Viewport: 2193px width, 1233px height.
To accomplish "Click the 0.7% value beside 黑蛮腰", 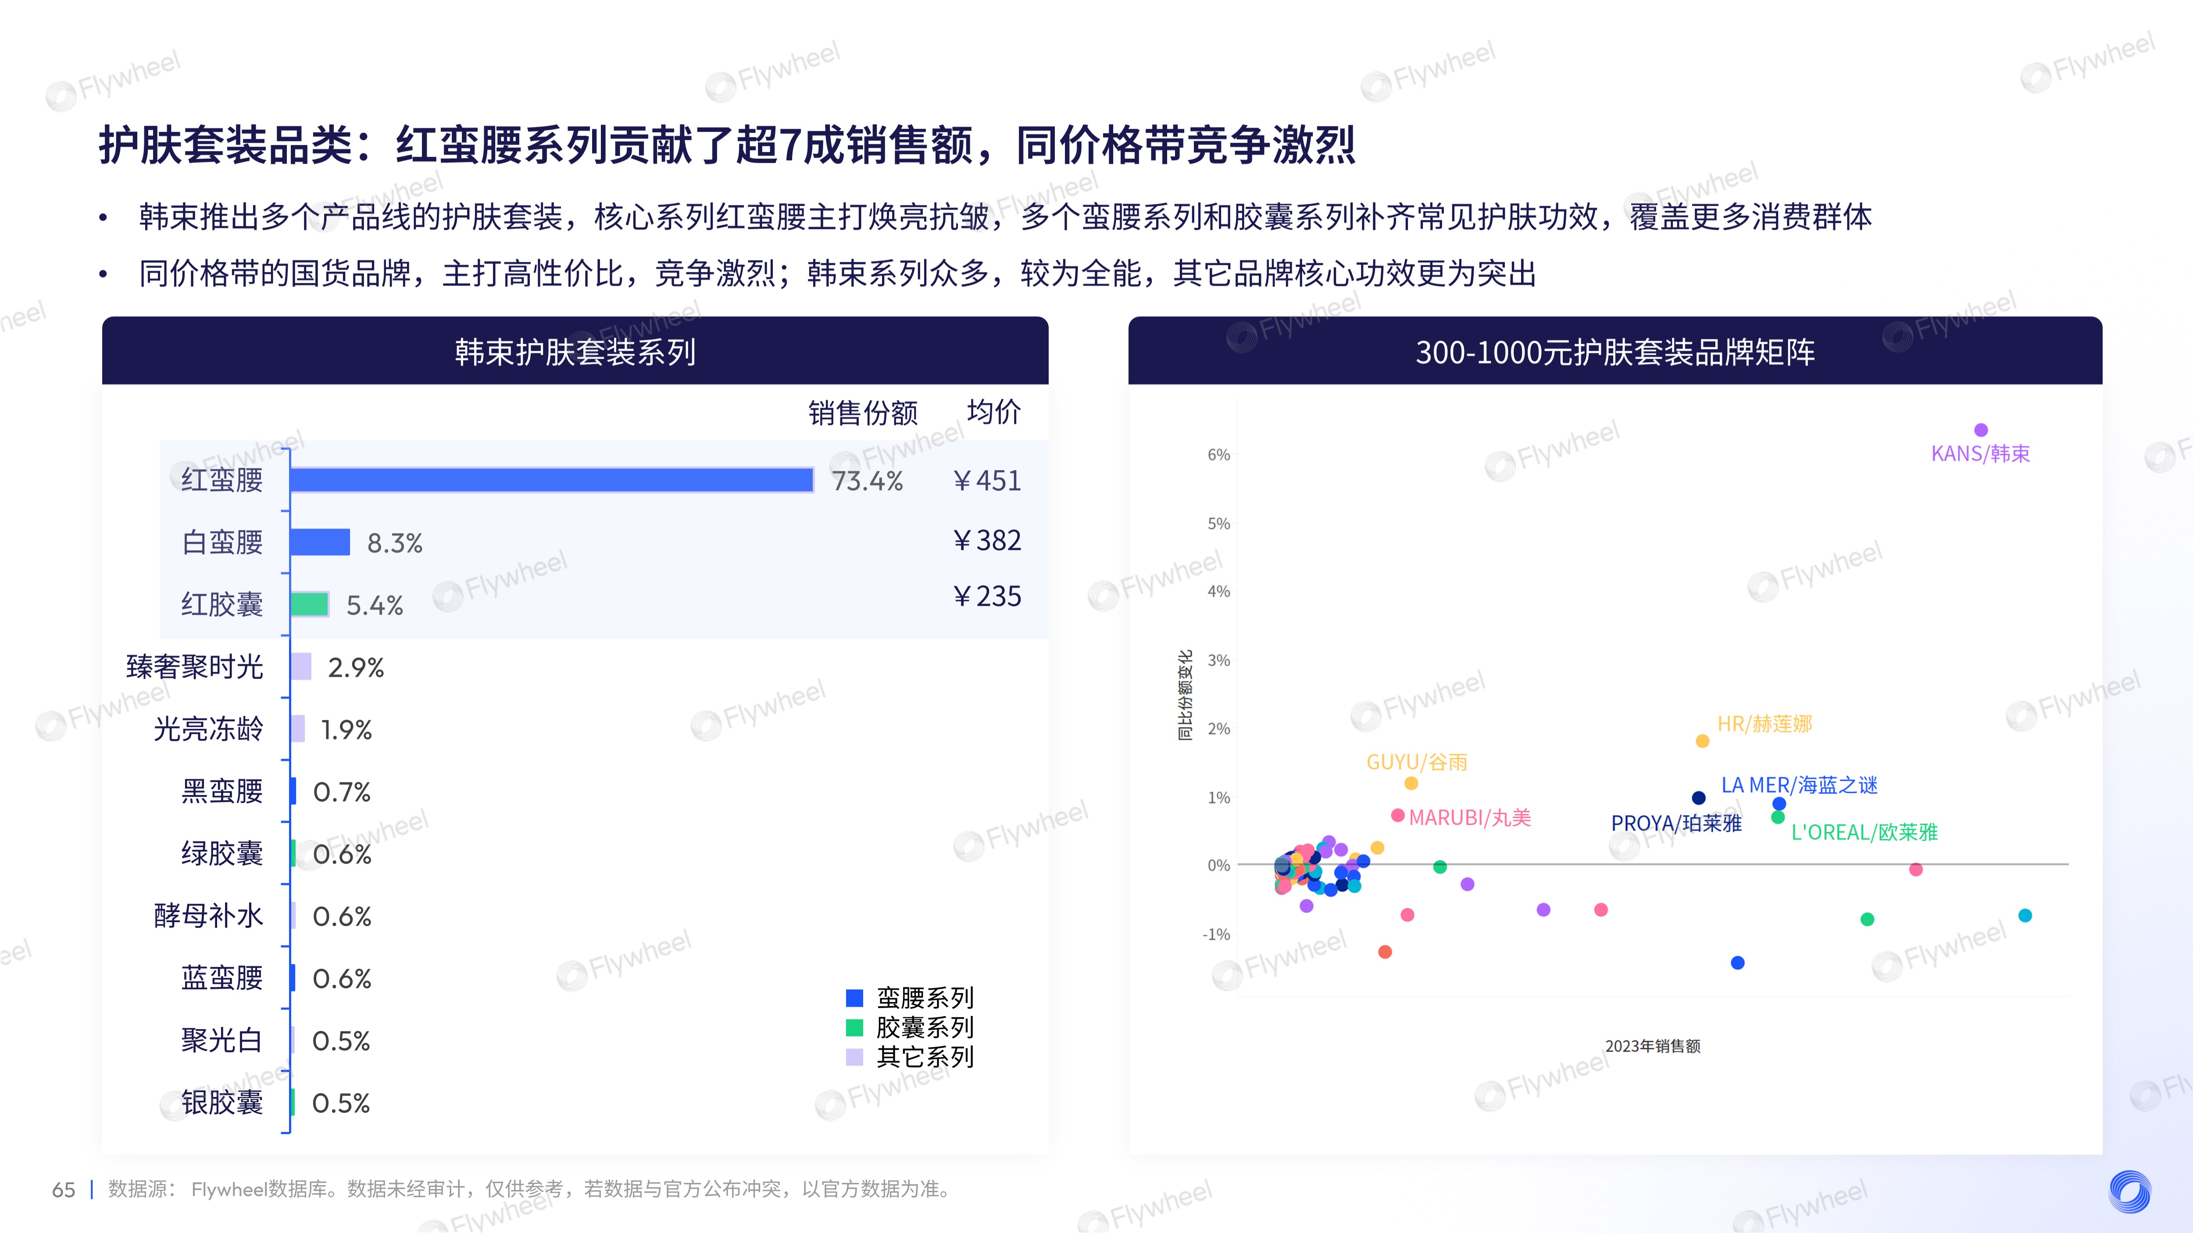I will point(342,792).
